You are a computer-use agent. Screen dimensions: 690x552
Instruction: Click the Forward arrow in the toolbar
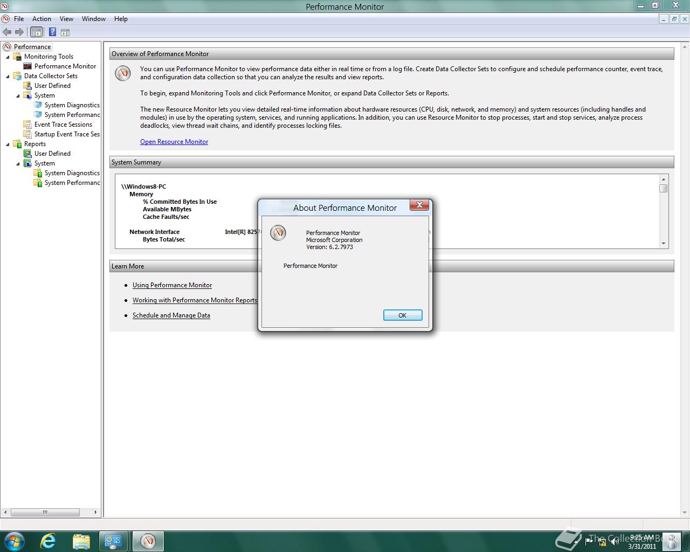pos(19,32)
